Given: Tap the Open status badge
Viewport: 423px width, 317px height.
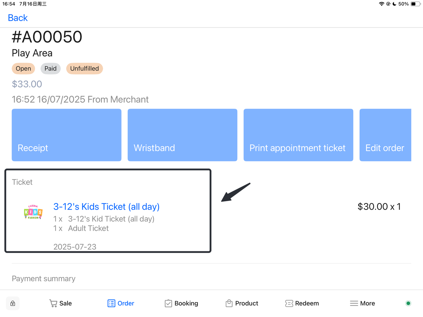Looking at the screenshot, I should click(23, 69).
